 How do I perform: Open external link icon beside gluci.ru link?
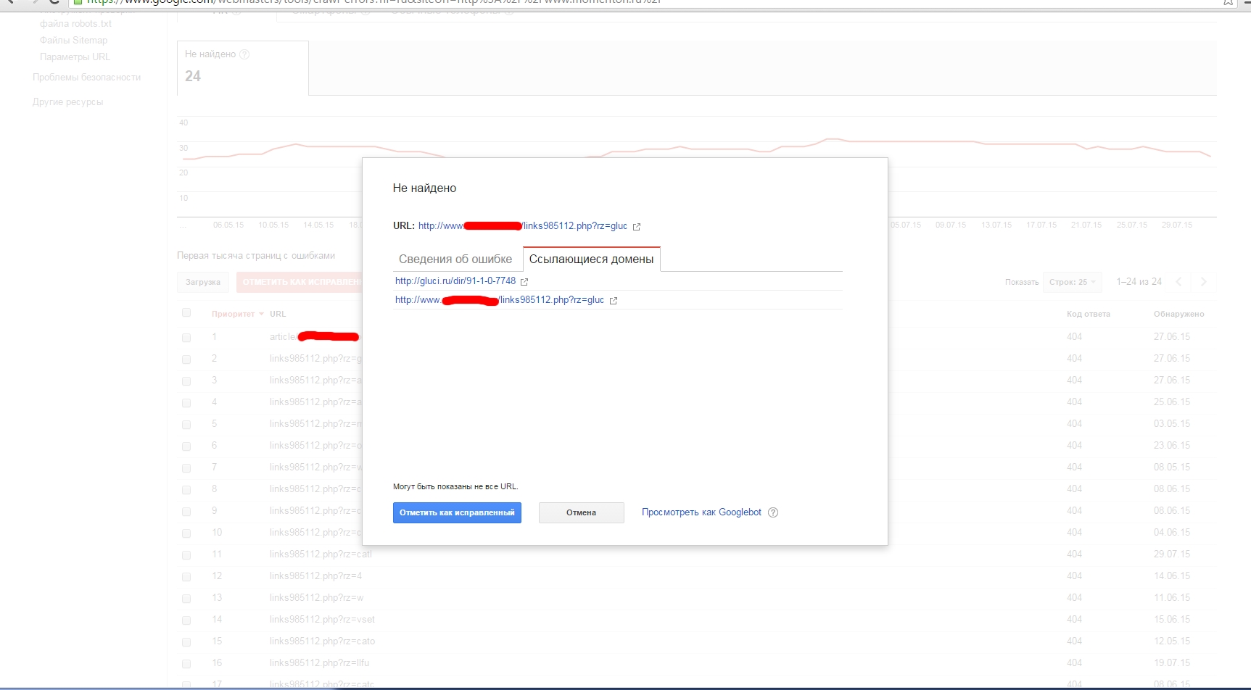524,282
